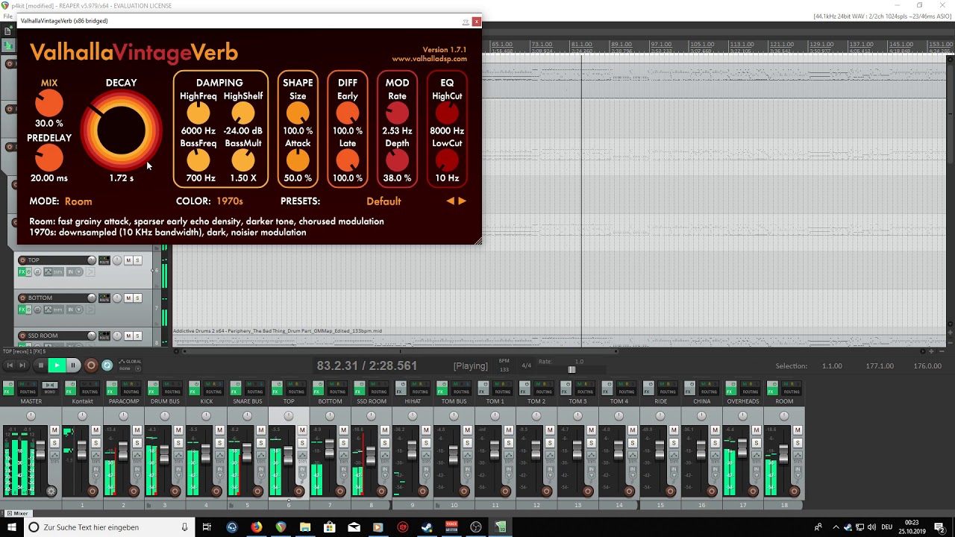955x537 pixels.
Task: Click the MOD Rate knob
Action: 397,113
